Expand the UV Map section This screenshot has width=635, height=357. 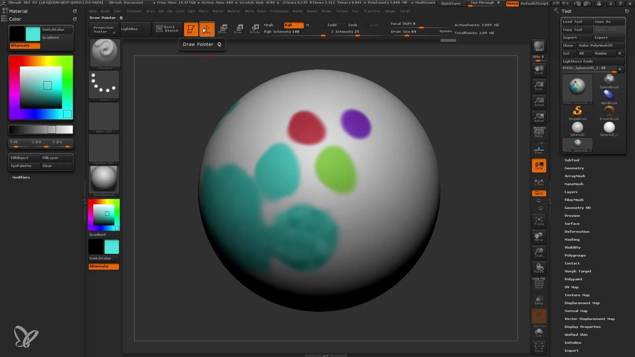coord(571,287)
